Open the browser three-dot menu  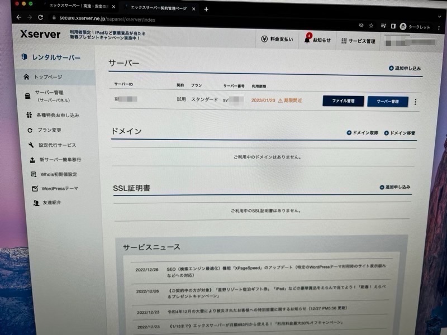coord(439,27)
